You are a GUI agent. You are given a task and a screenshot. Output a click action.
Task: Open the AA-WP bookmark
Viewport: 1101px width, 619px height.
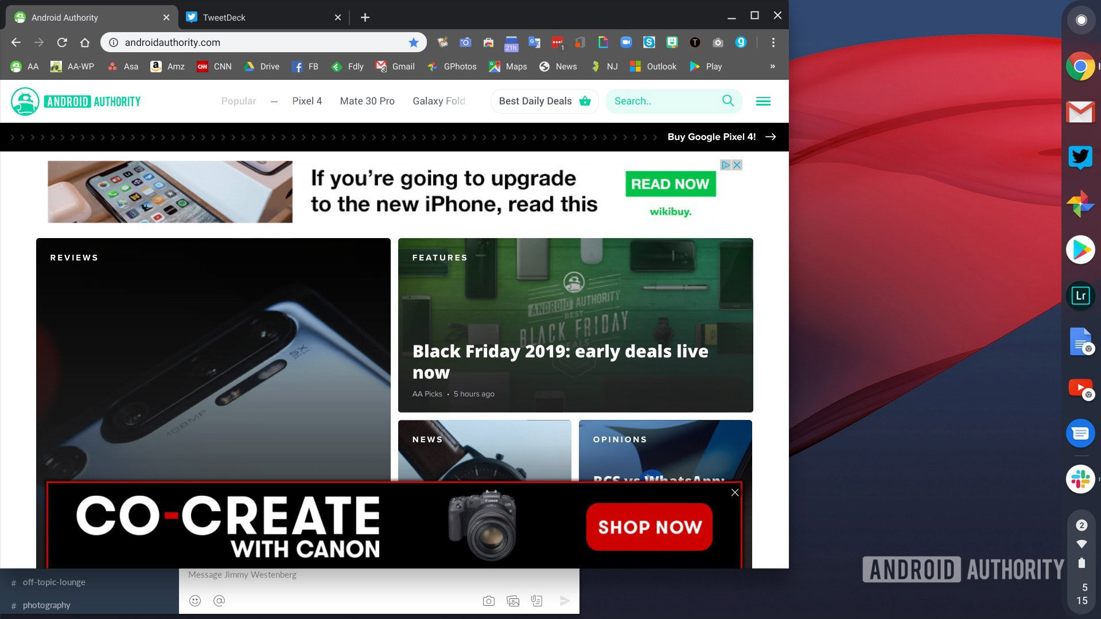pyautogui.click(x=72, y=67)
